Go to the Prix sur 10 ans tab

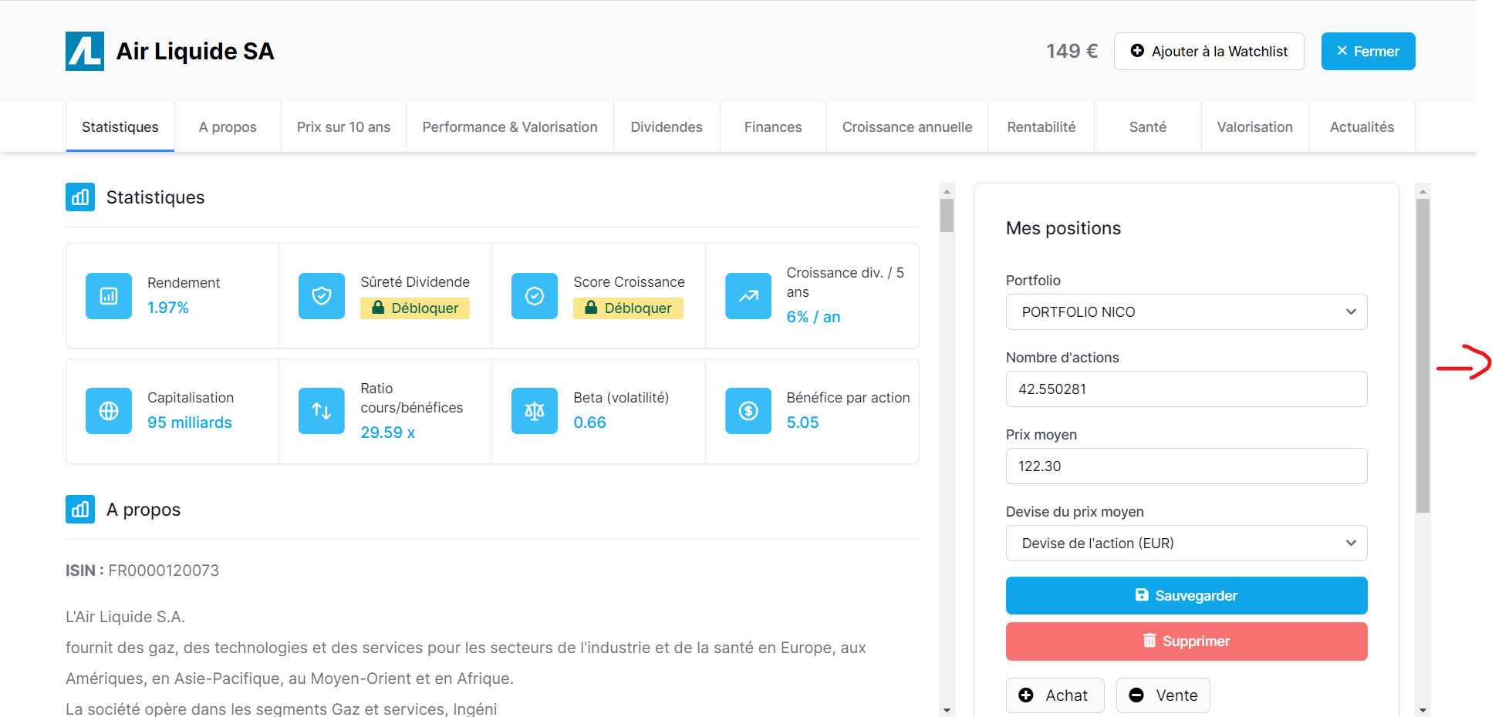(344, 127)
